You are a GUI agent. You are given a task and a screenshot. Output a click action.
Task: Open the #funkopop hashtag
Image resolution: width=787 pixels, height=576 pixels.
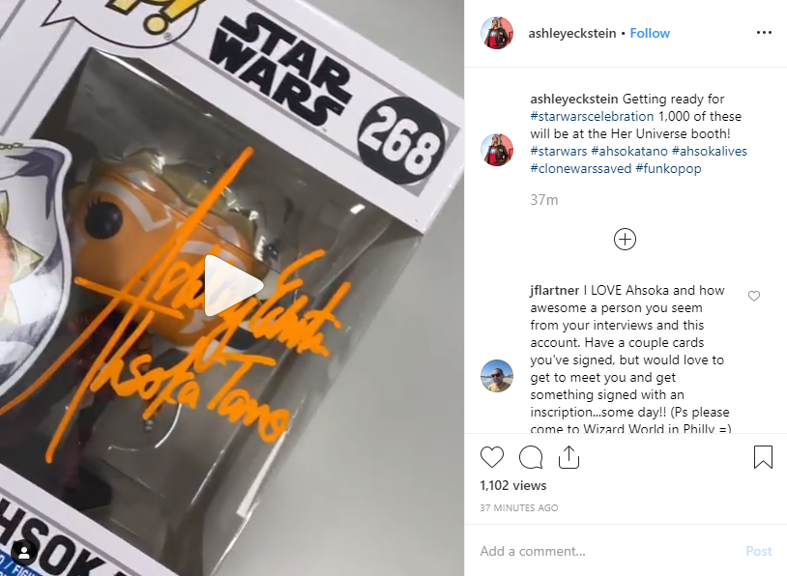point(668,168)
